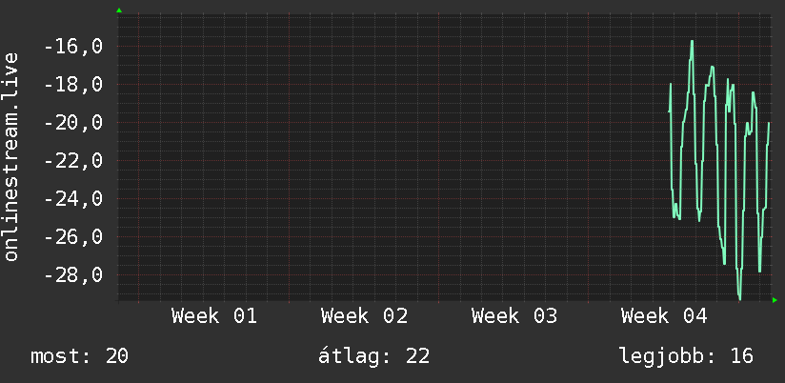Screen dimensions: 785x383
Task: Select the "átlag: 22" average text
Action: click(x=373, y=356)
